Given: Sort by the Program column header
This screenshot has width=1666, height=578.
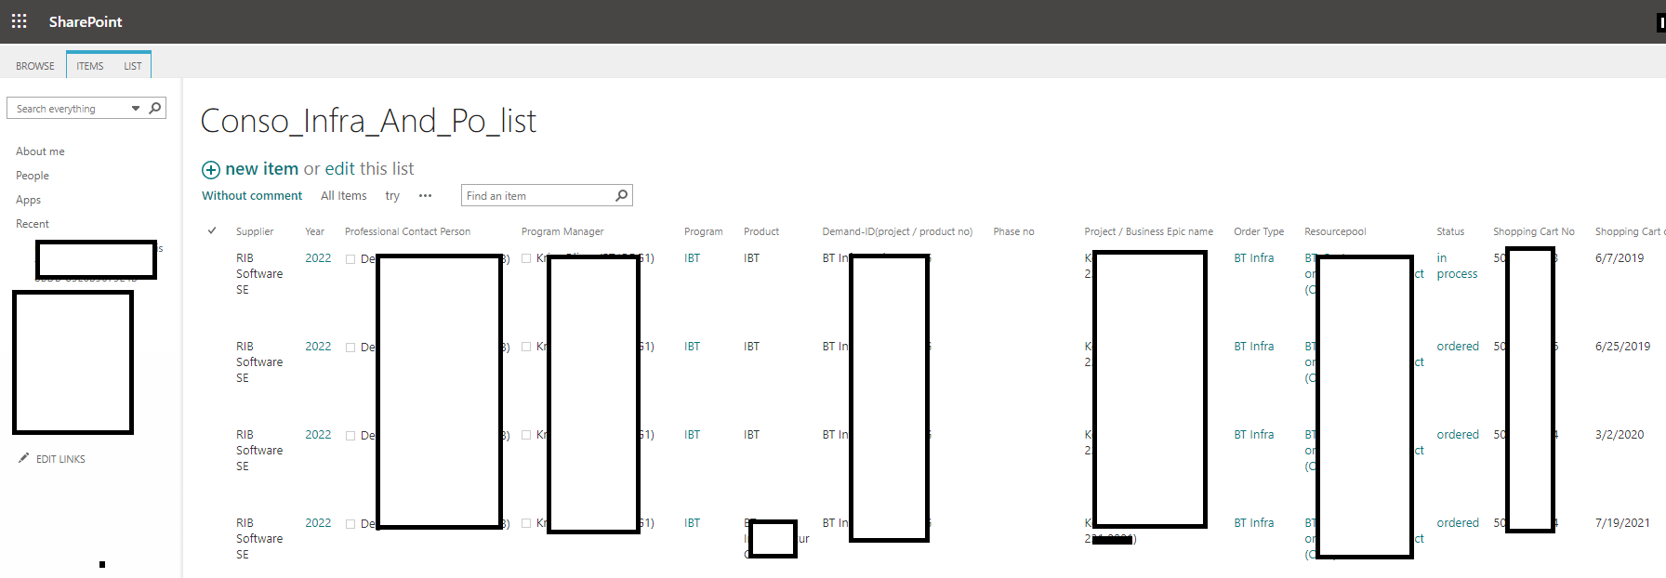Looking at the screenshot, I should tap(703, 231).
